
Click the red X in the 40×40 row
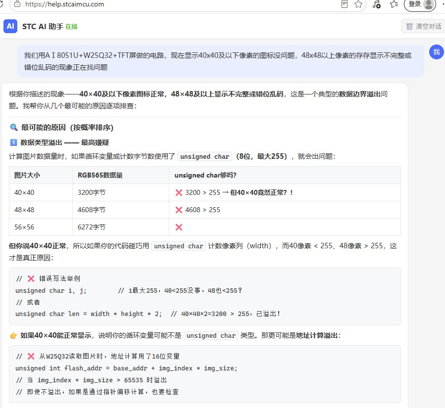point(179,192)
